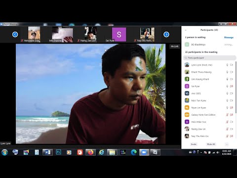Show previous video thumbnails with left arrow
This screenshot has height=178, width=237.
point(15,35)
